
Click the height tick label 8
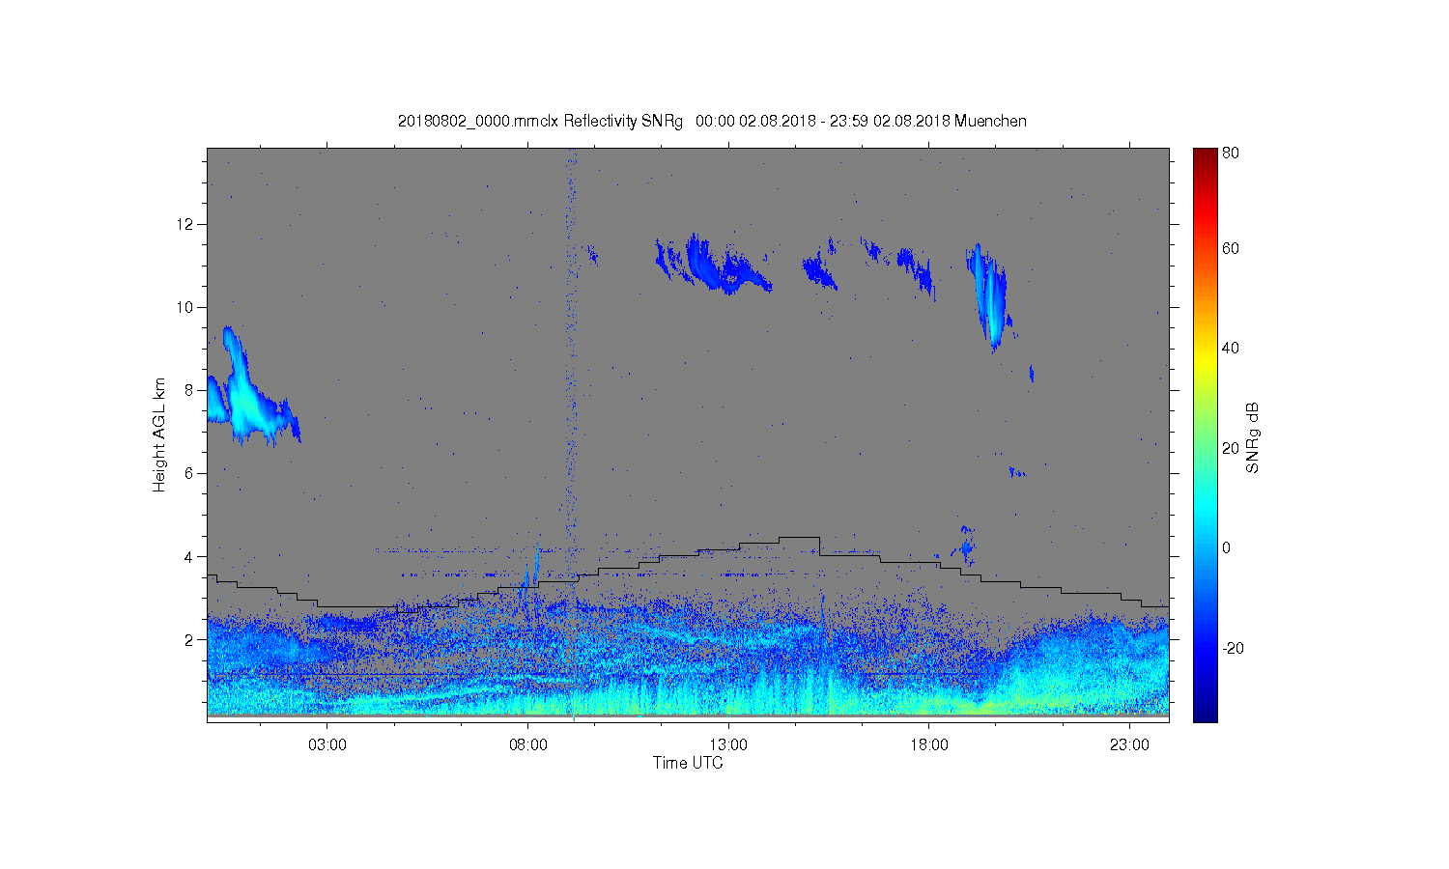(190, 390)
